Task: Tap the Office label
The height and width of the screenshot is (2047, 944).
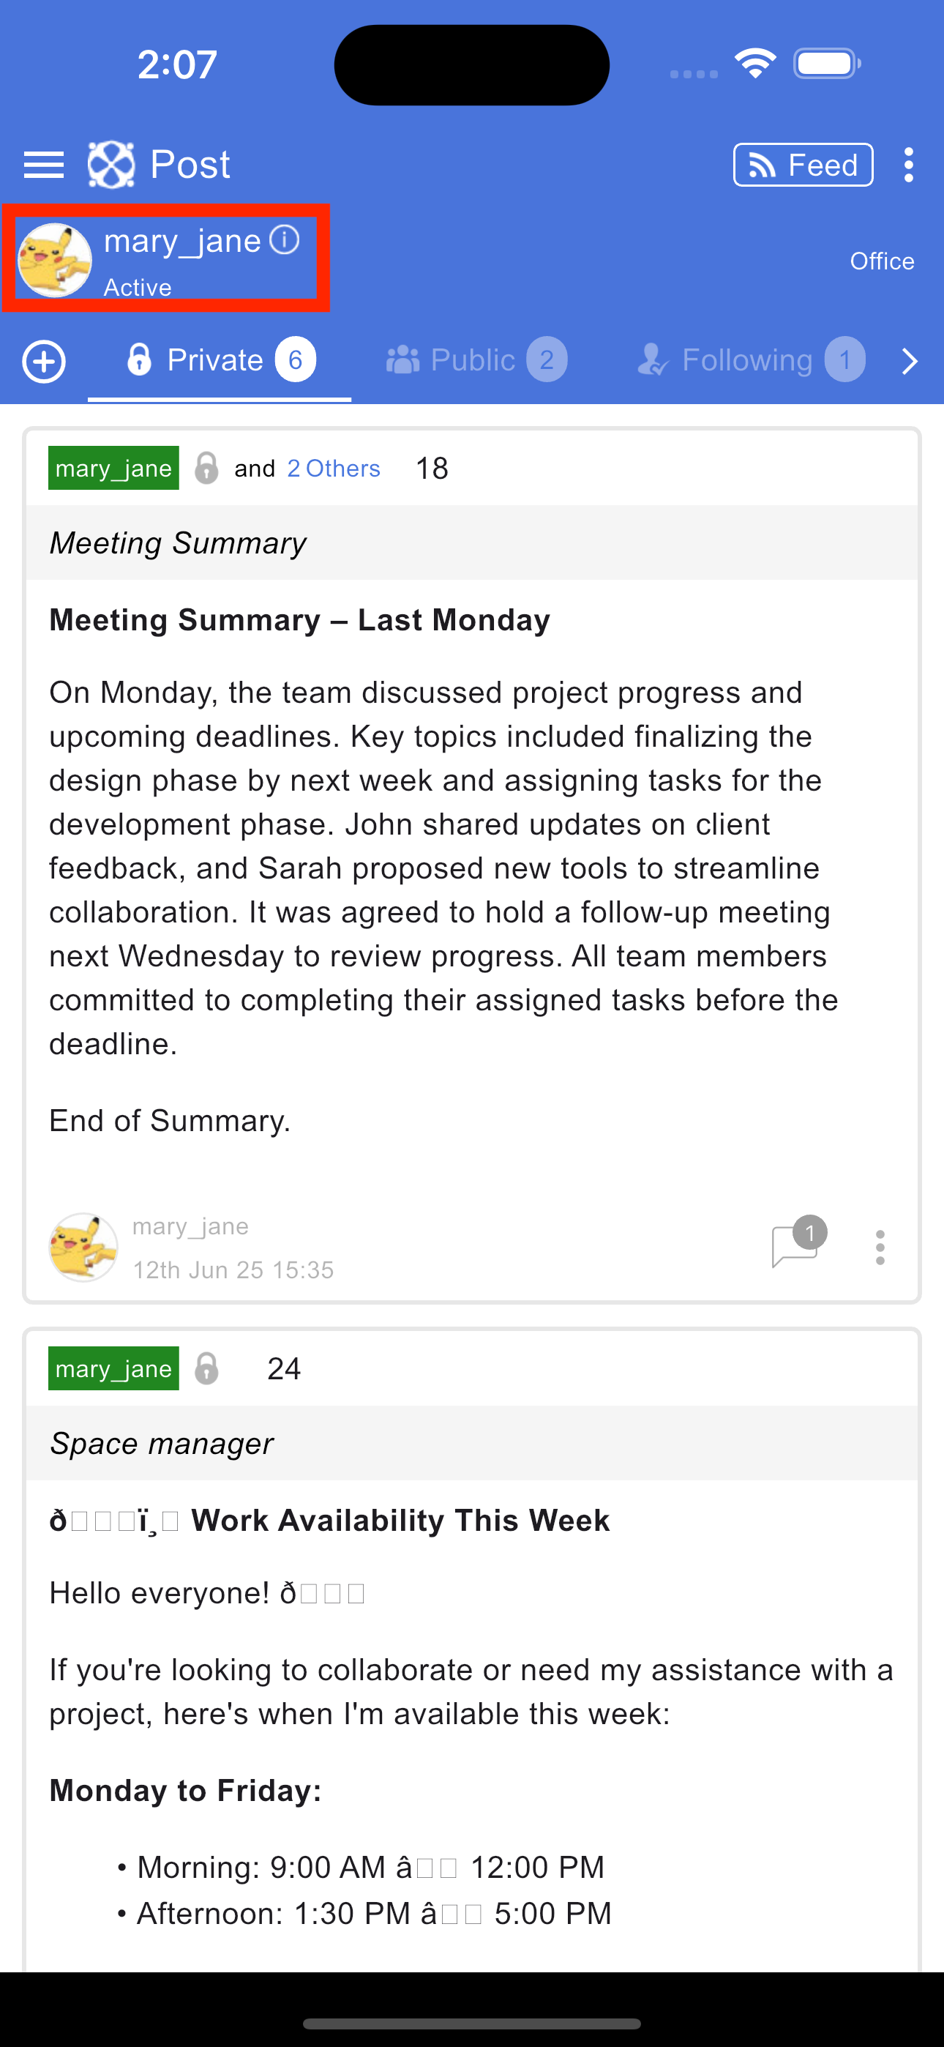Action: (x=882, y=261)
